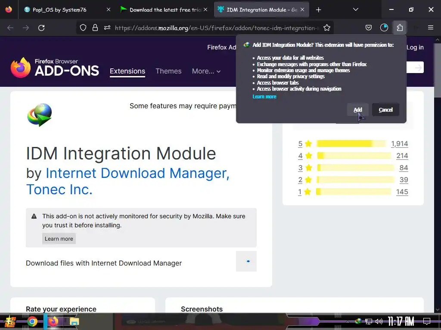Screen dimensions: 441x330
Task: Click the 39 review count
Action: (404, 180)
